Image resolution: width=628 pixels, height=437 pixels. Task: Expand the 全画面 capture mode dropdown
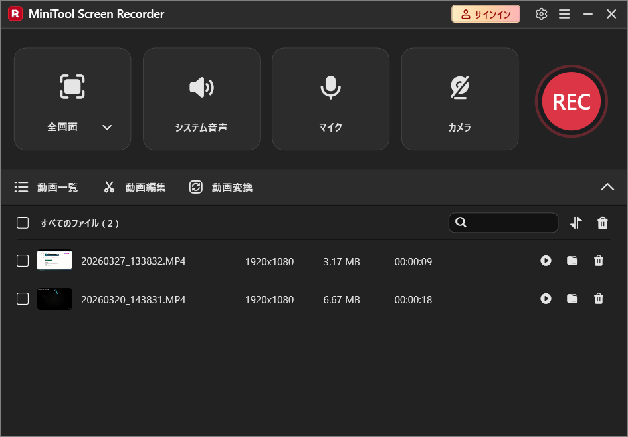[107, 126]
